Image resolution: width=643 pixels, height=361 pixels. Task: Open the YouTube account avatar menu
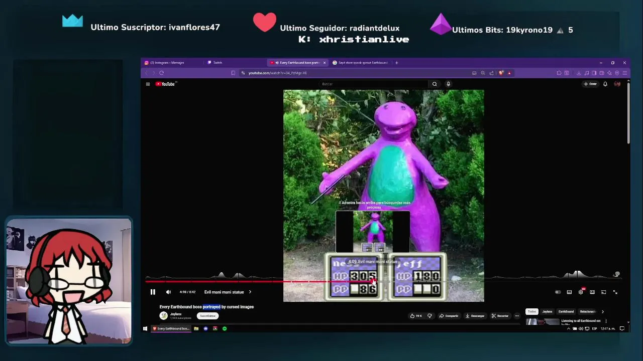click(x=617, y=84)
